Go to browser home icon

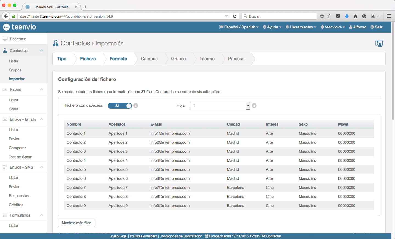[356, 16]
